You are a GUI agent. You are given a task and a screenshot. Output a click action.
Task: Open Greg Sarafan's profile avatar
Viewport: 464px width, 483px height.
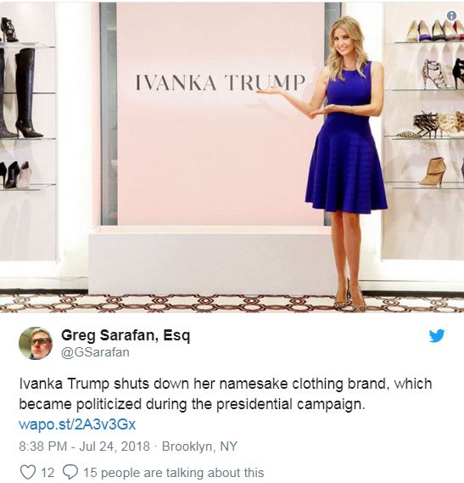coord(36,343)
